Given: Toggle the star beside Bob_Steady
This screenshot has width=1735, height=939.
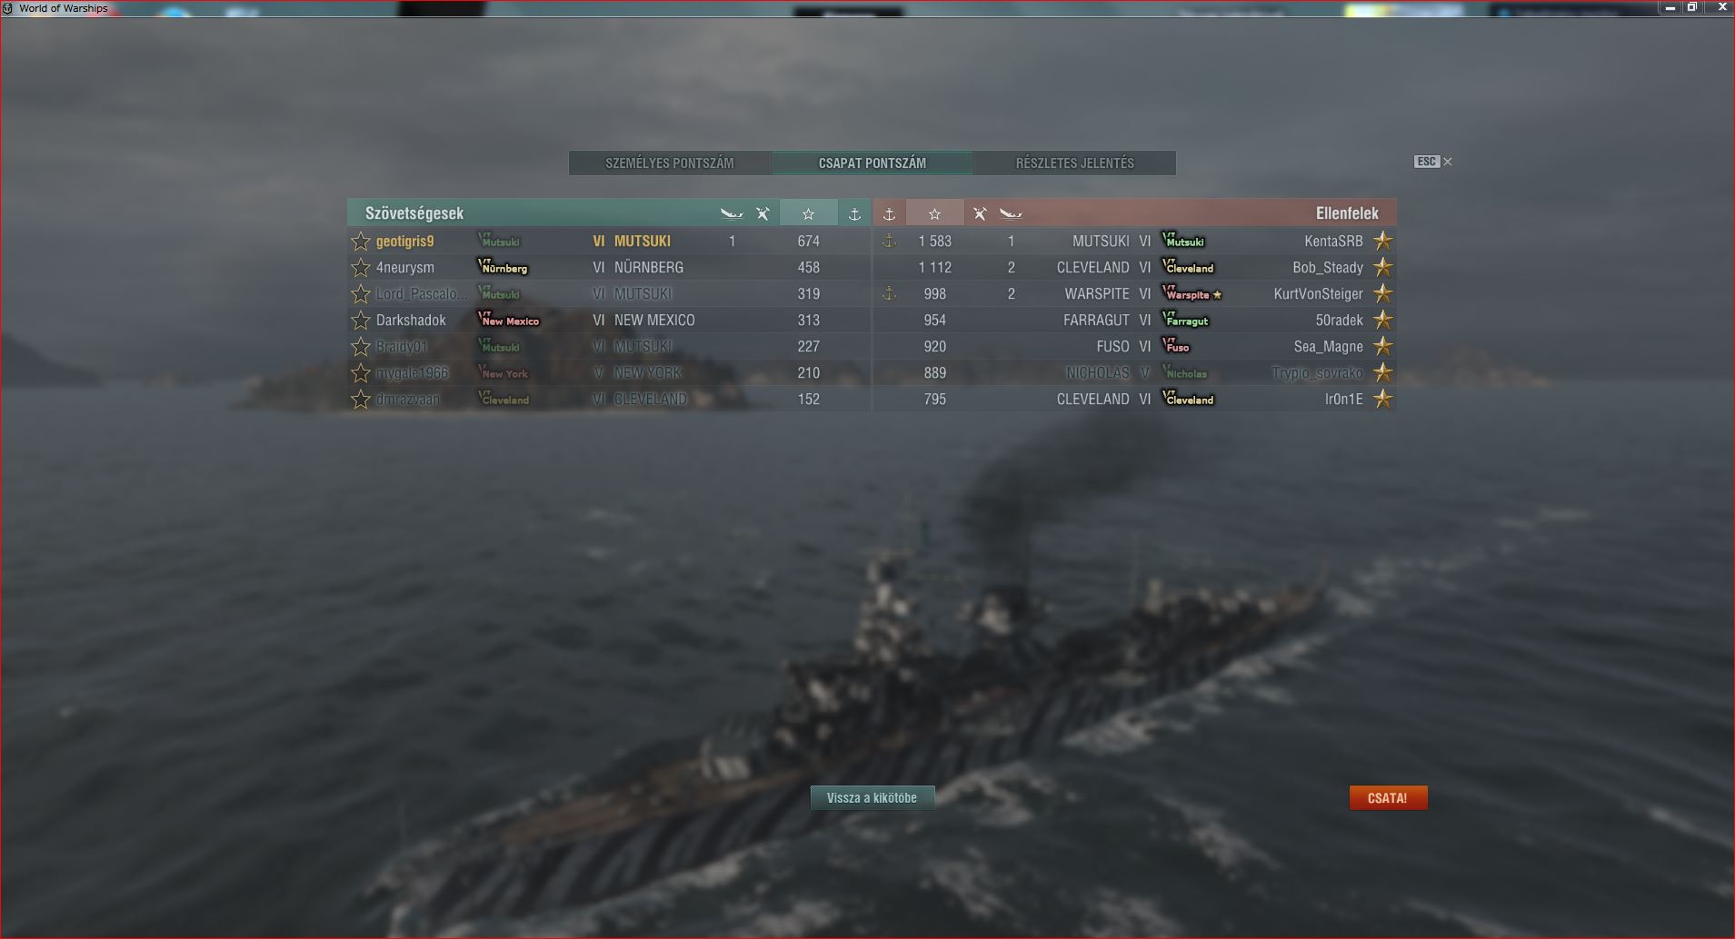Looking at the screenshot, I should [1382, 267].
